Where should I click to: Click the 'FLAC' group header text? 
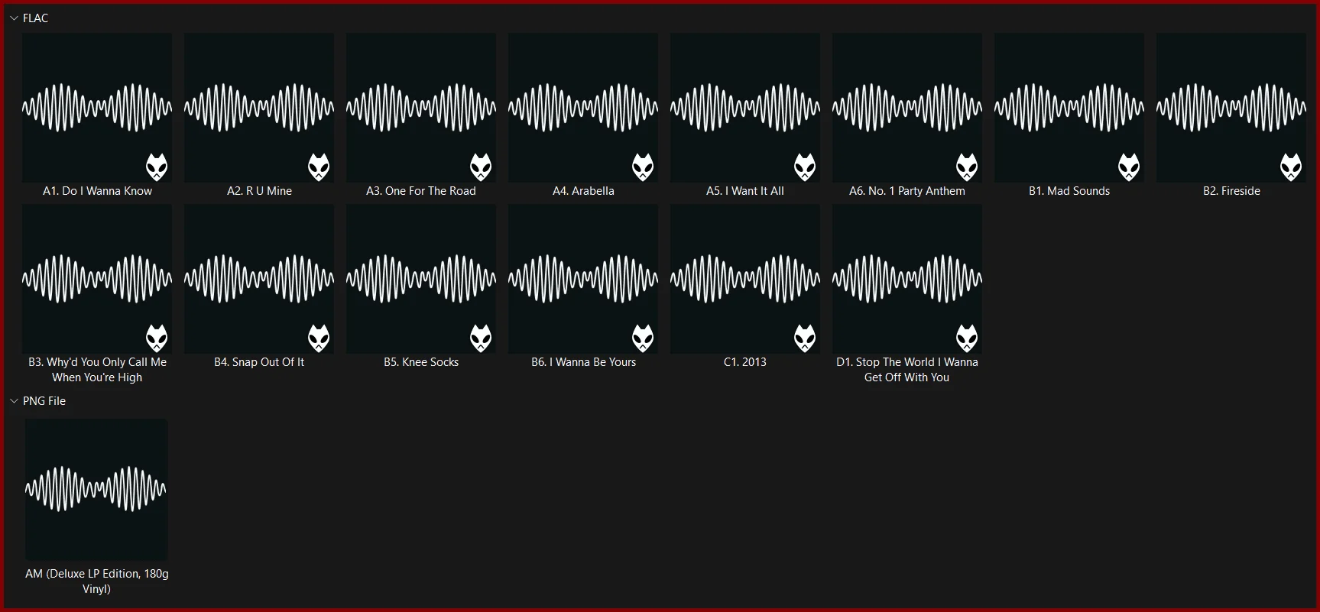click(35, 18)
